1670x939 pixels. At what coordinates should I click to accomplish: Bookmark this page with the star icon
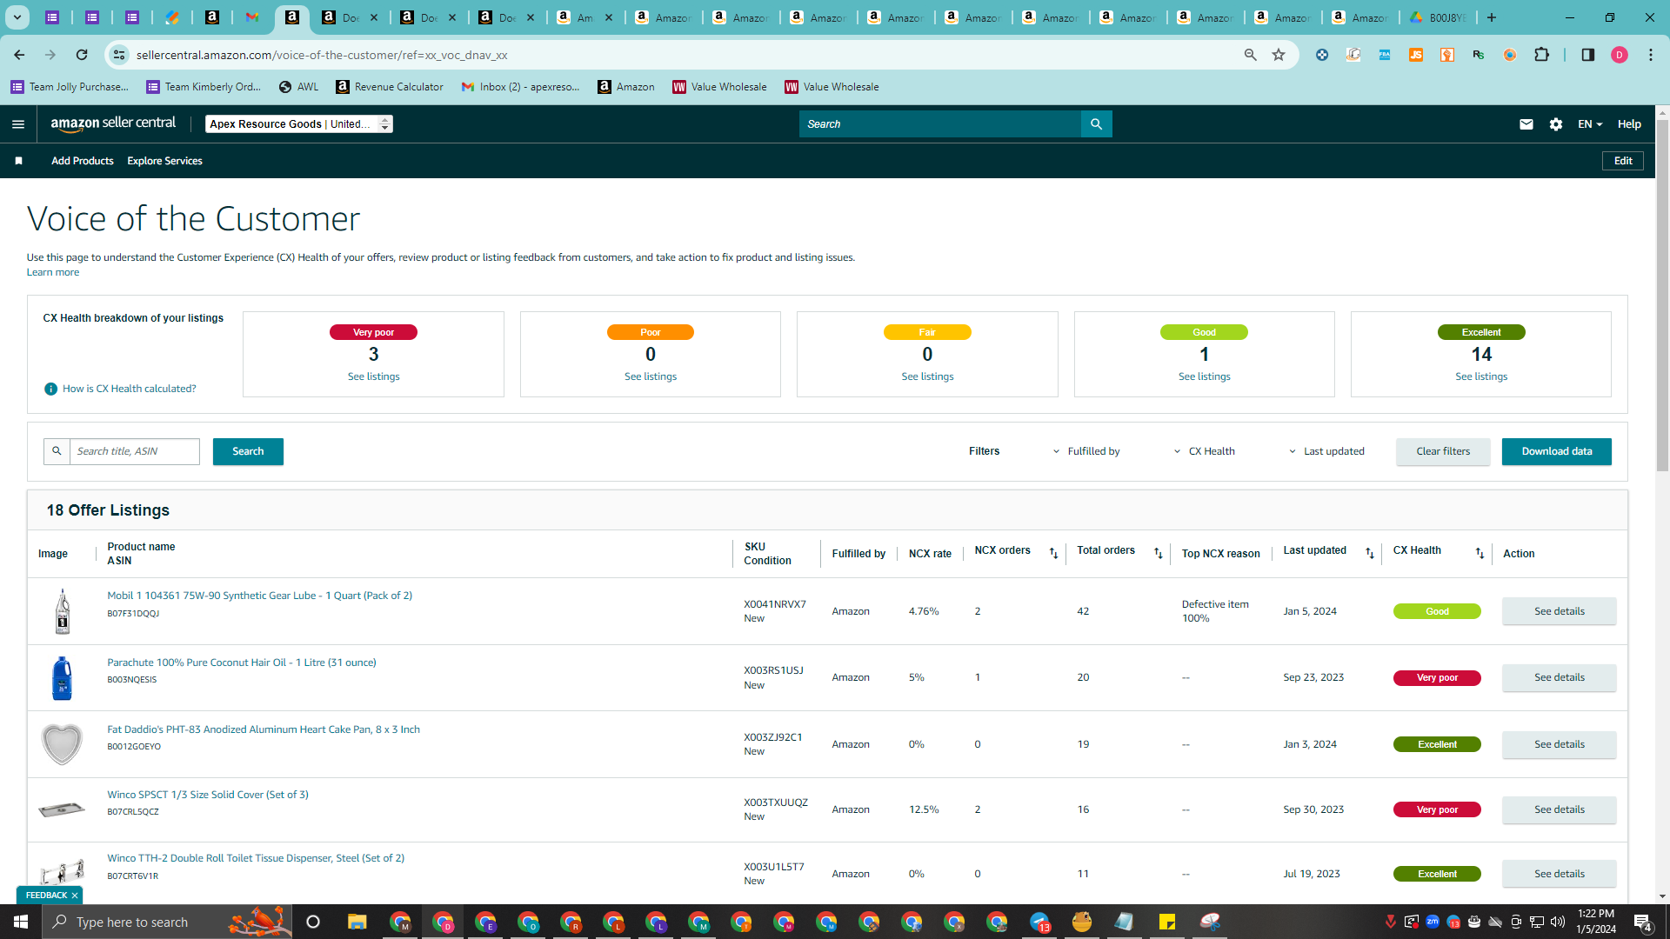[1279, 55]
